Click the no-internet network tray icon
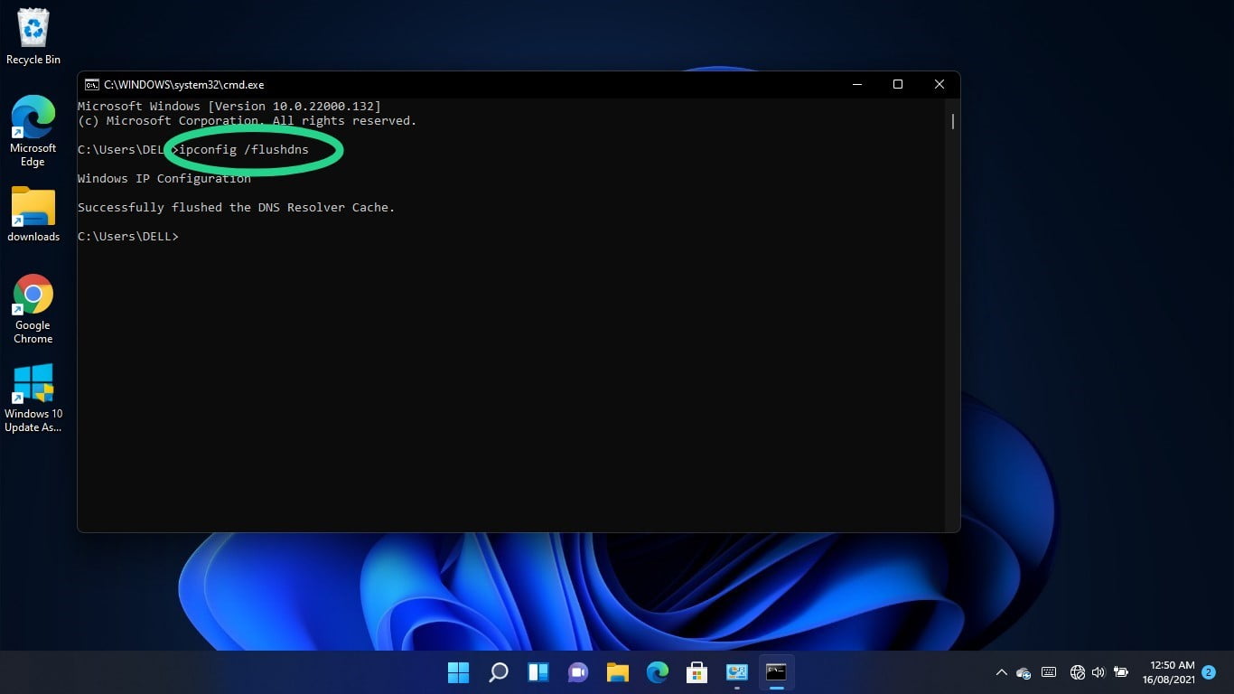This screenshot has height=694, width=1234. coord(1077,672)
